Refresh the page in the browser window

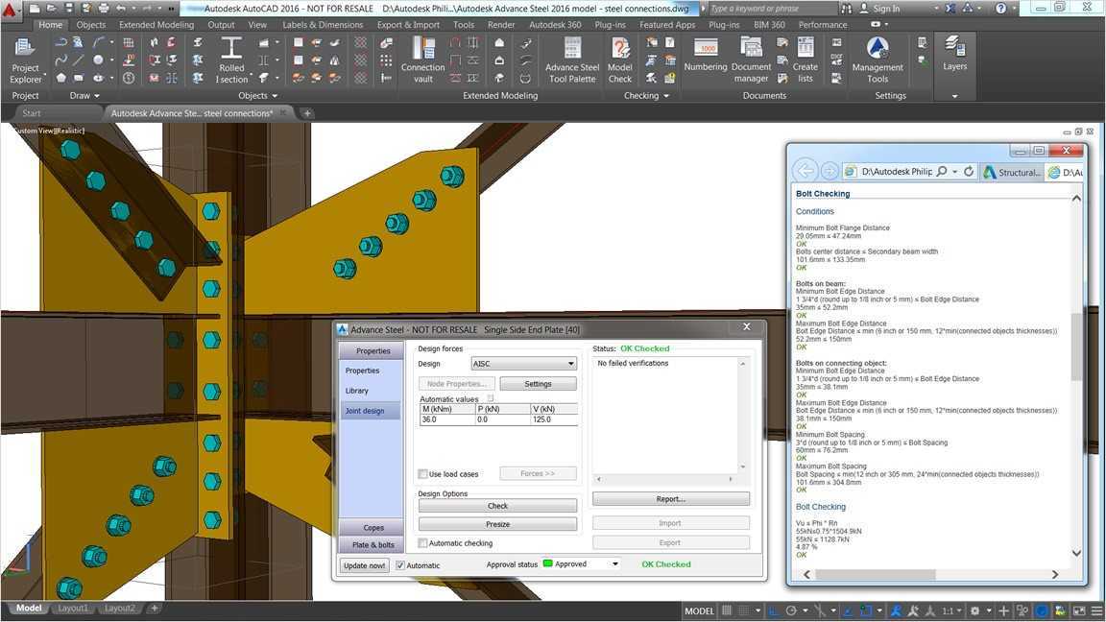click(969, 172)
